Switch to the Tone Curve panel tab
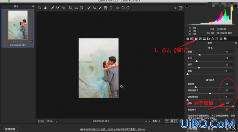 (x=192, y=39)
